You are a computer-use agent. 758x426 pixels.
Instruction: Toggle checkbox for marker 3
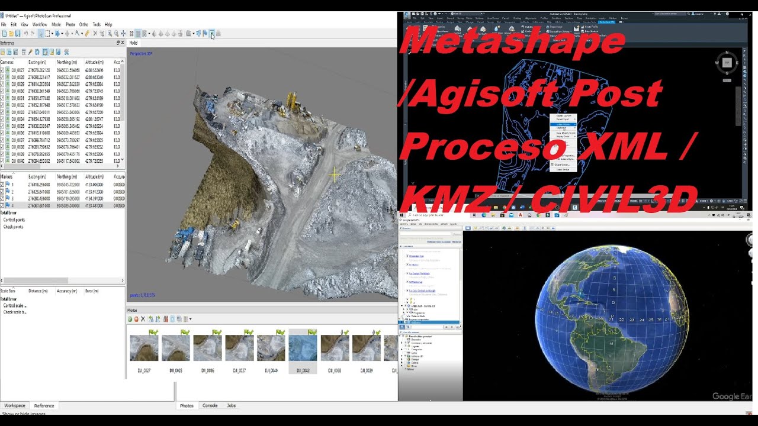(2, 199)
